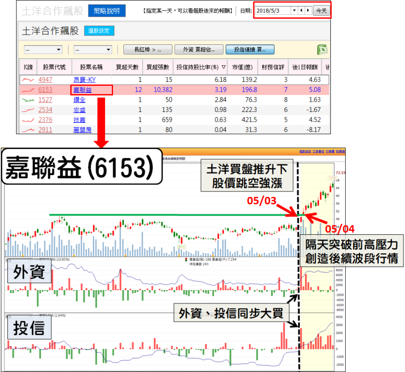This screenshot has width=405, height=372.
Task: Sort by the 股票代號 column header
Action: tap(54, 67)
